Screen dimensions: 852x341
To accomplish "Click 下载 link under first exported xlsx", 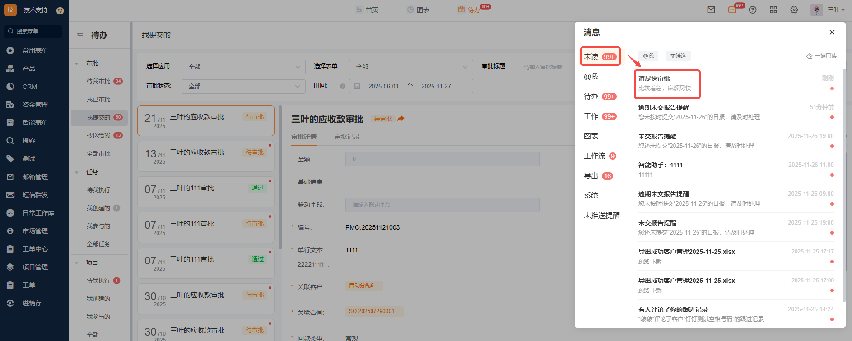I will pos(656,262).
